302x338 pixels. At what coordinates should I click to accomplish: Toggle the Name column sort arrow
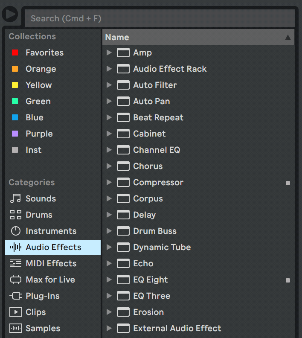288,38
